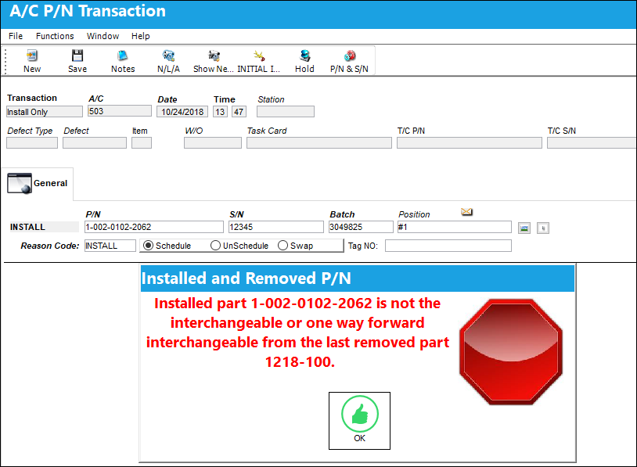Select the Swap radio button
The height and width of the screenshot is (467, 637).
pyautogui.click(x=283, y=246)
